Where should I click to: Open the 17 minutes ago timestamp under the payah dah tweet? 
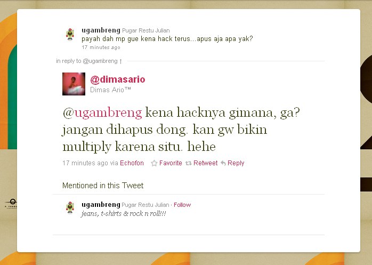(101, 47)
